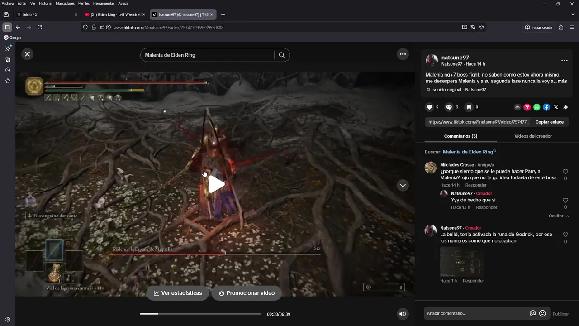Share to X
Viewport: 579px width, 326px height.
point(556,107)
